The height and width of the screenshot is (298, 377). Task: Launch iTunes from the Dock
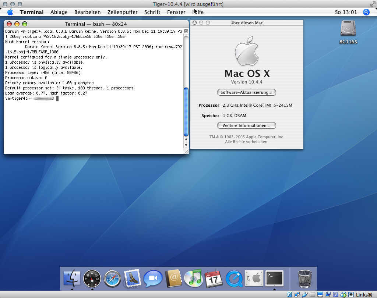click(x=194, y=279)
